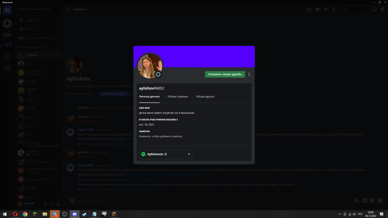The image size is (388, 218).
Task: Start a video call from the chat header
Action: point(318,9)
